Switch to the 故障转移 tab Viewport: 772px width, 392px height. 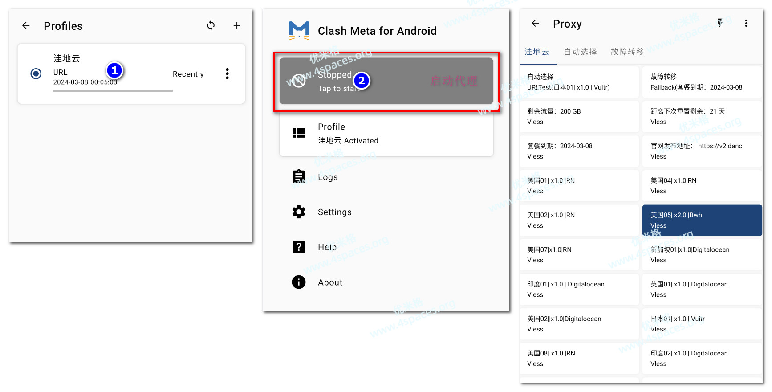[627, 52]
